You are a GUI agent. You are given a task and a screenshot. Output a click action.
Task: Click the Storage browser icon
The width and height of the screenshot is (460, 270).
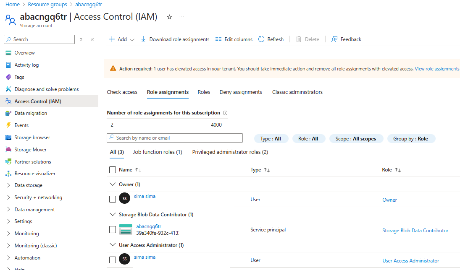[8, 138]
